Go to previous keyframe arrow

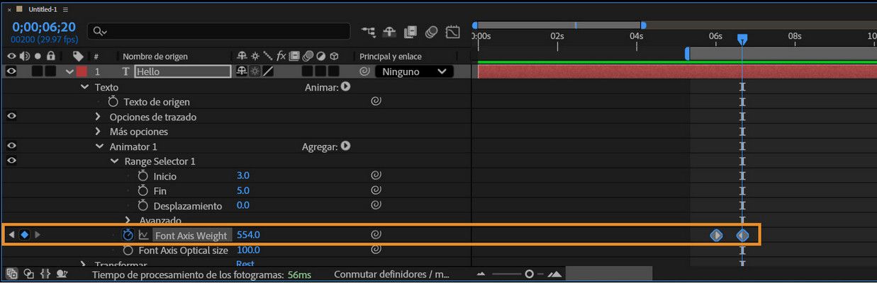pyautogui.click(x=11, y=235)
